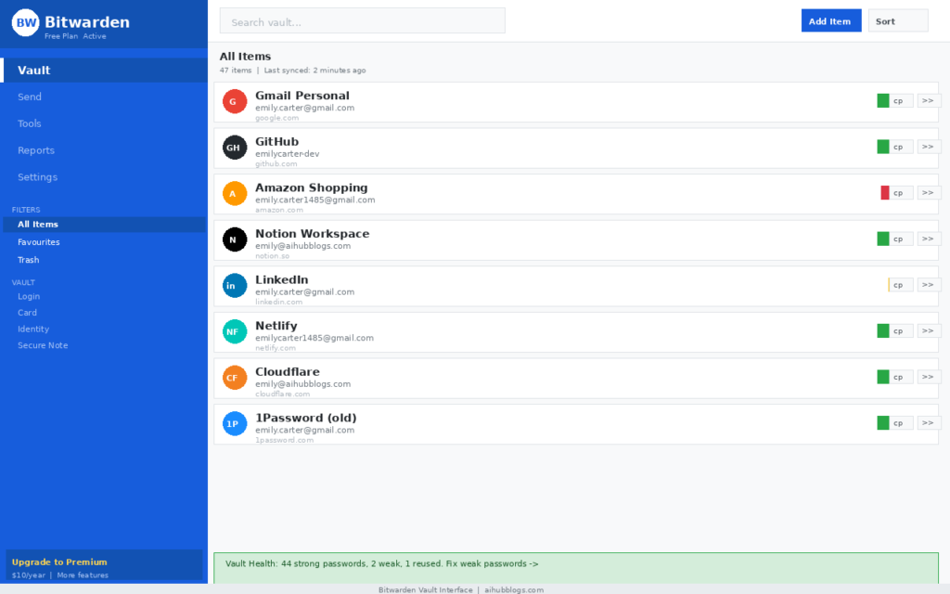Click the Add Item button
The width and height of the screenshot is (950, 594).
point(831,20)
